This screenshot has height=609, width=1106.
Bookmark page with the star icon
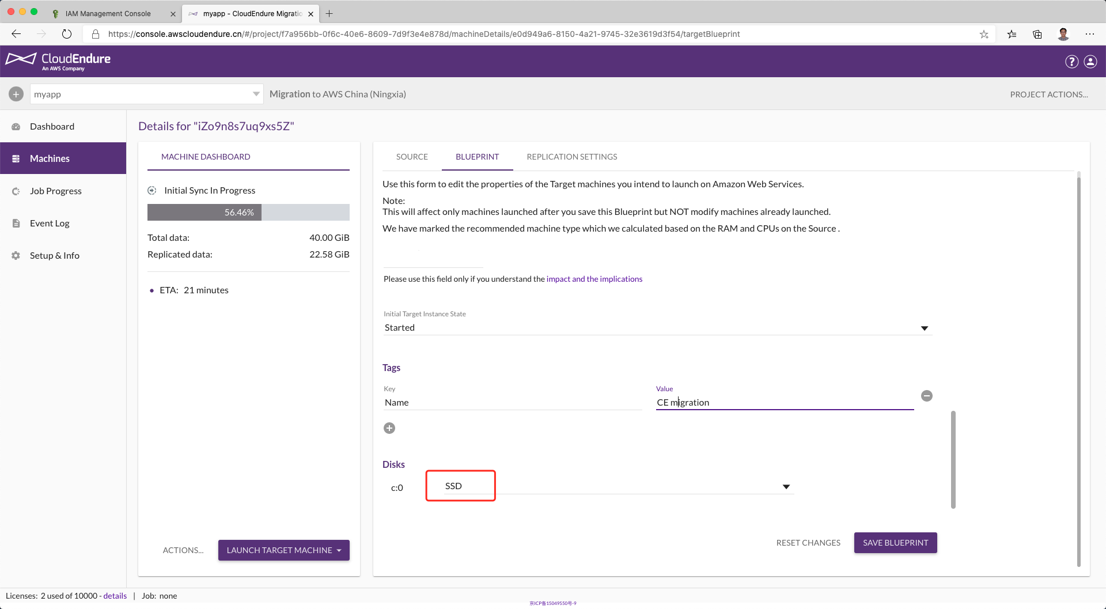(984, 34)
